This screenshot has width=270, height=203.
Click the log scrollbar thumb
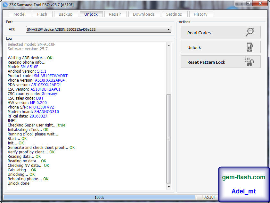click(x=169, y=139)
